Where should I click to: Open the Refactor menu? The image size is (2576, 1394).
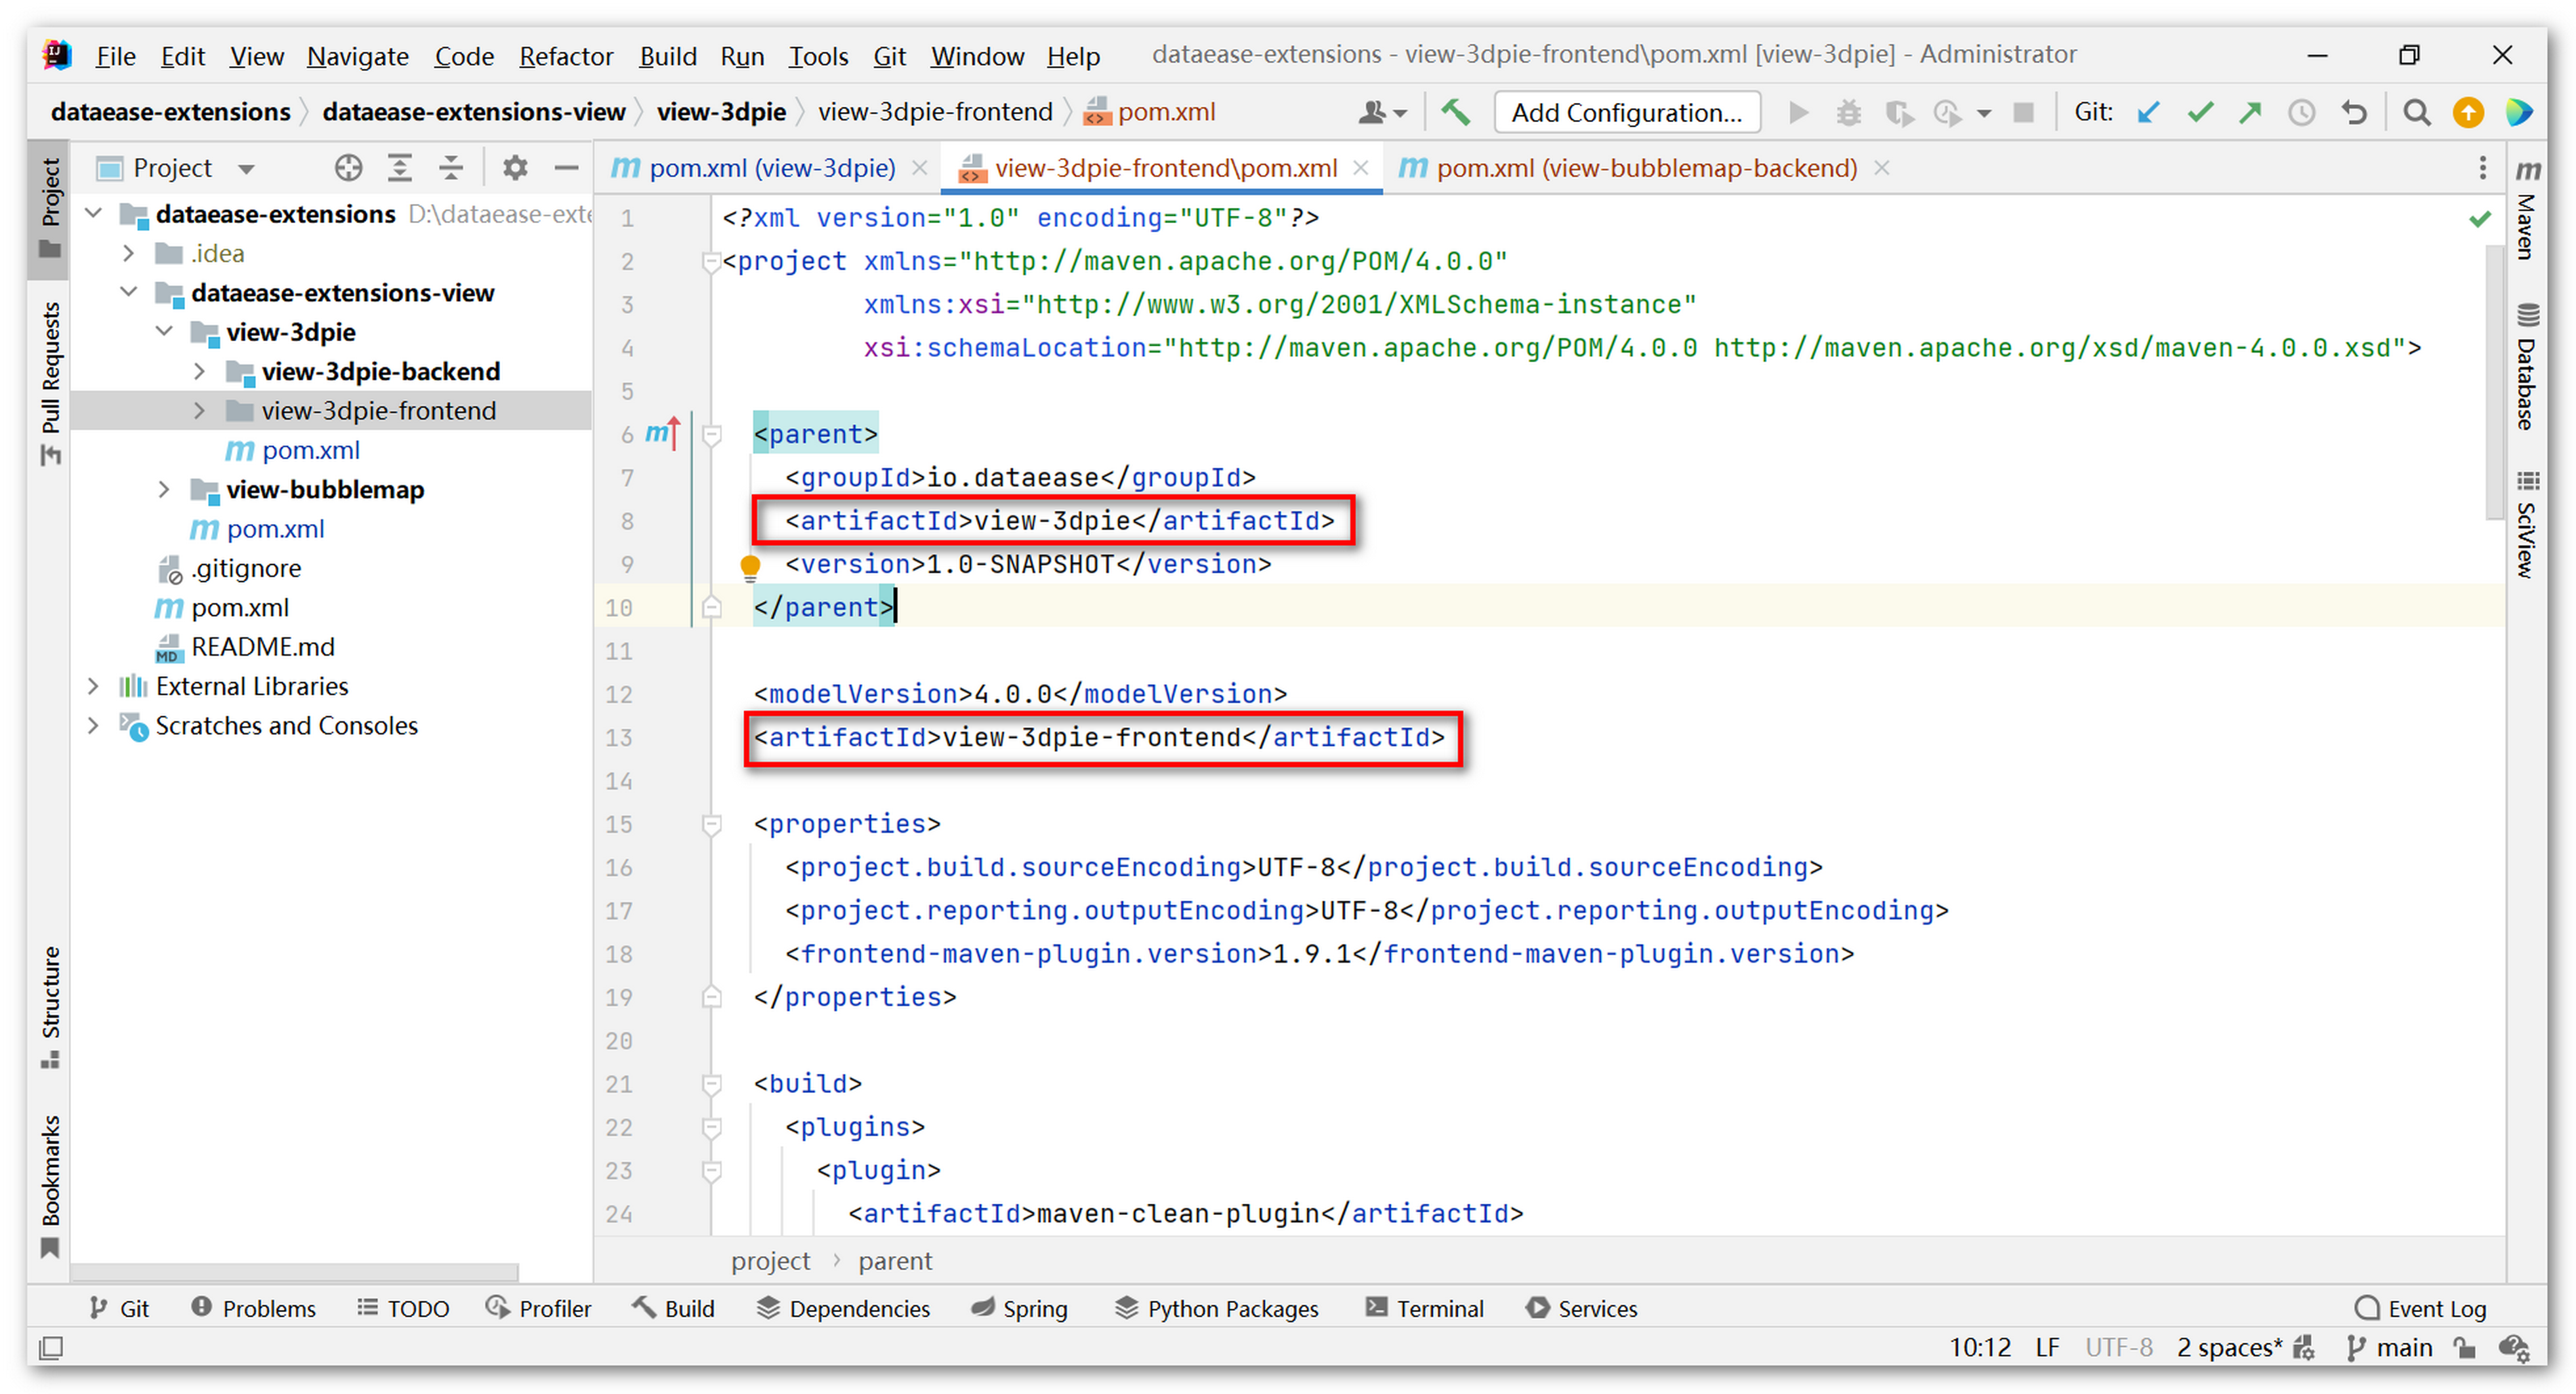(x=565, y=56)
